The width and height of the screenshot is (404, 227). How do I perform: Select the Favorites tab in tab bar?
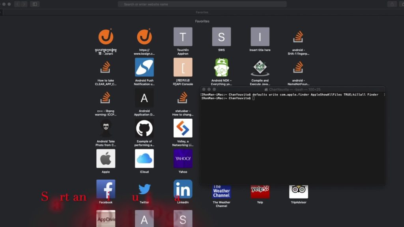(x=202, y=12)
